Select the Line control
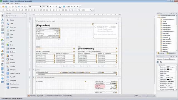The width and height of the screenshot is (178, 100). (x=11, y=41)
